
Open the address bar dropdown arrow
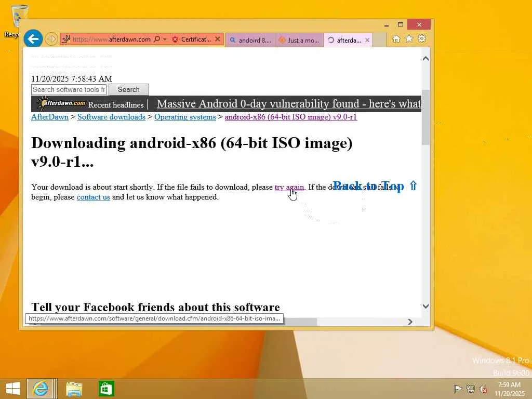pos(165,39)
